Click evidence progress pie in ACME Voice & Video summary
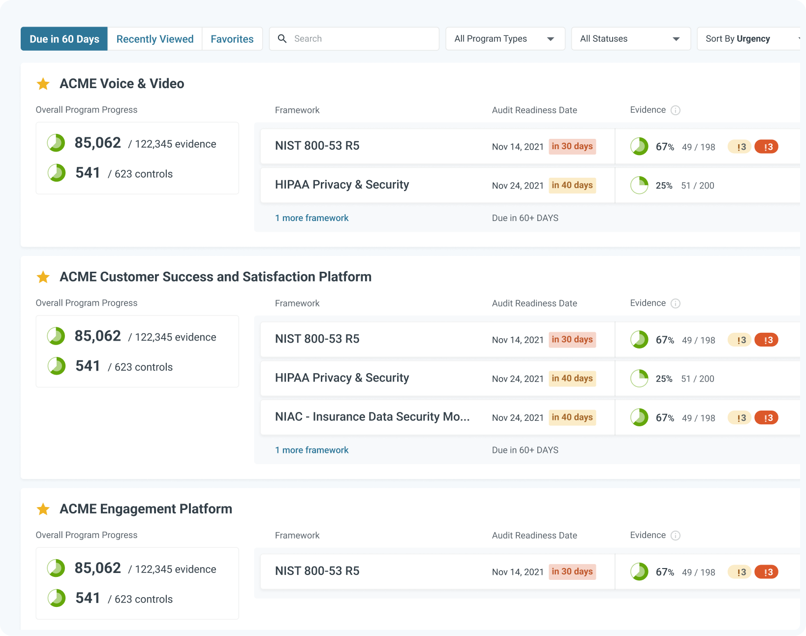 pyautogui.click(x=56, y=143)
